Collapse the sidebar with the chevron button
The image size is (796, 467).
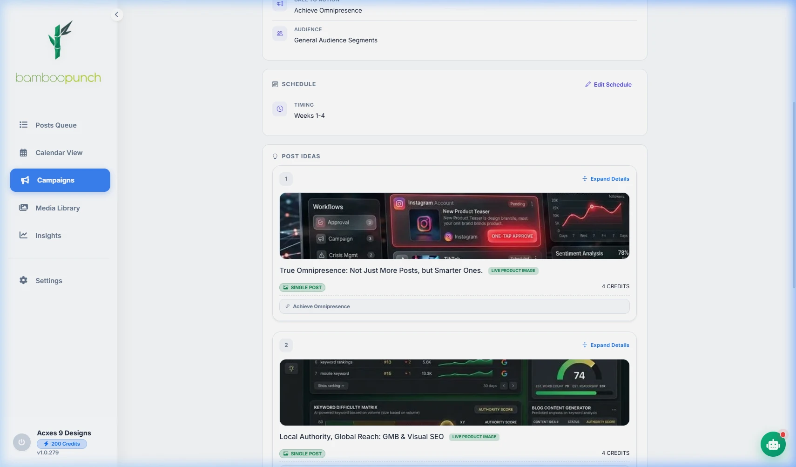(116, 14)
